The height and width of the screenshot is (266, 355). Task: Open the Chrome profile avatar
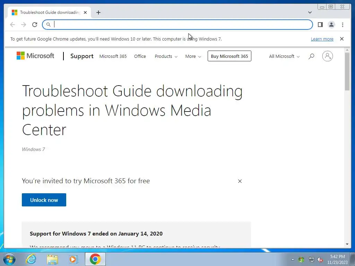[331, 25]
